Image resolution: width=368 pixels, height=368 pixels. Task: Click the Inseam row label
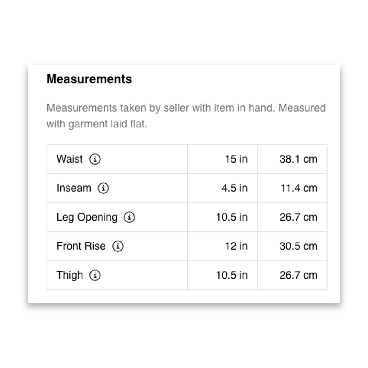pyautogui.click(x=74, y=188)
